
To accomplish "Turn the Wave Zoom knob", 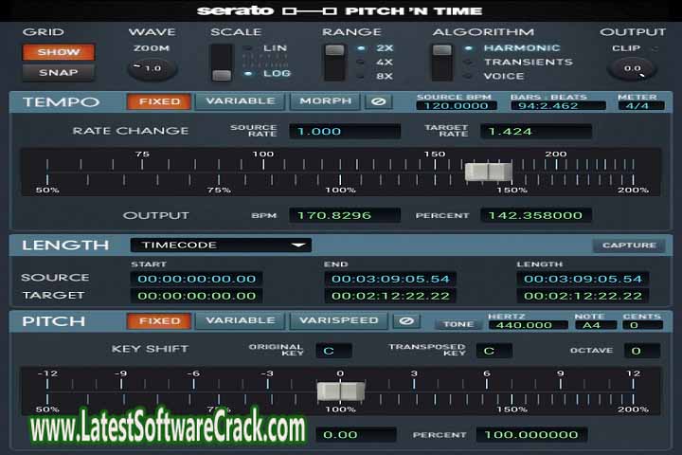I will click(152, 68).
